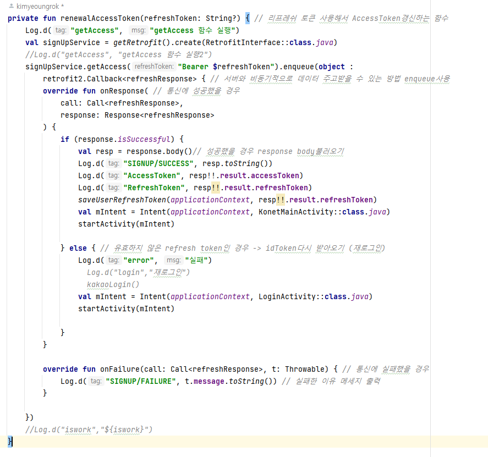Image resolution: width=488 pixels, height=457 pixels.
Task: Click the tag: hint before "getAccess"
Action: pos(61,30)
